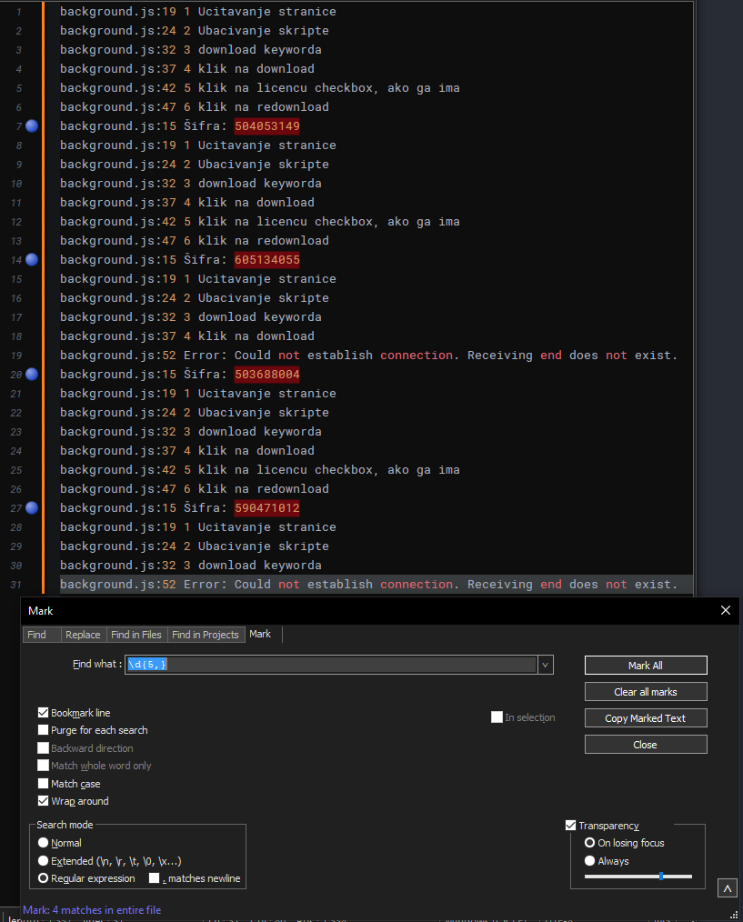The height and width of the screenshot is (922, 743).
Task: Click the marked number 590471012
Action: coord(267,507)
